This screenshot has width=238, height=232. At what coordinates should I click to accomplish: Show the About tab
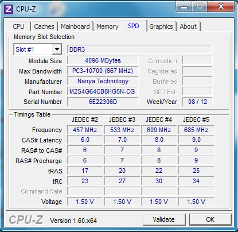[x=188, y=26]
